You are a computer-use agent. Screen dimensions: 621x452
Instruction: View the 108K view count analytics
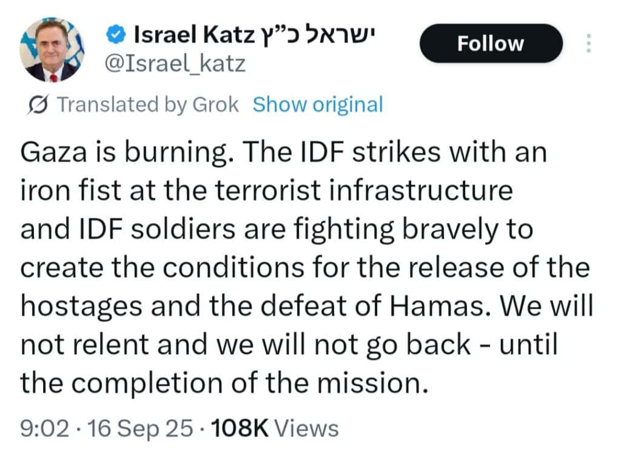(x=275, y=428)
